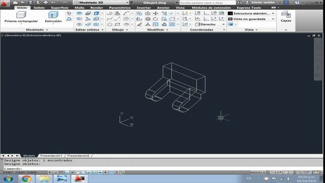Image resolution: width=325 pixels, height=183 pixels.
Task: Click the Undo arrow in quick access toolbar
Action: pyautogui.click(x=53, y=3)
